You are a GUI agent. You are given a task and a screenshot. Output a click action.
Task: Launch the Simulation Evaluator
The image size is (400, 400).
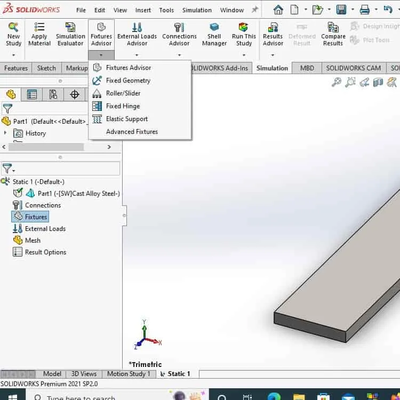pos(70,34)
